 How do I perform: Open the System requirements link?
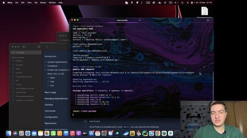pos(58,62)
